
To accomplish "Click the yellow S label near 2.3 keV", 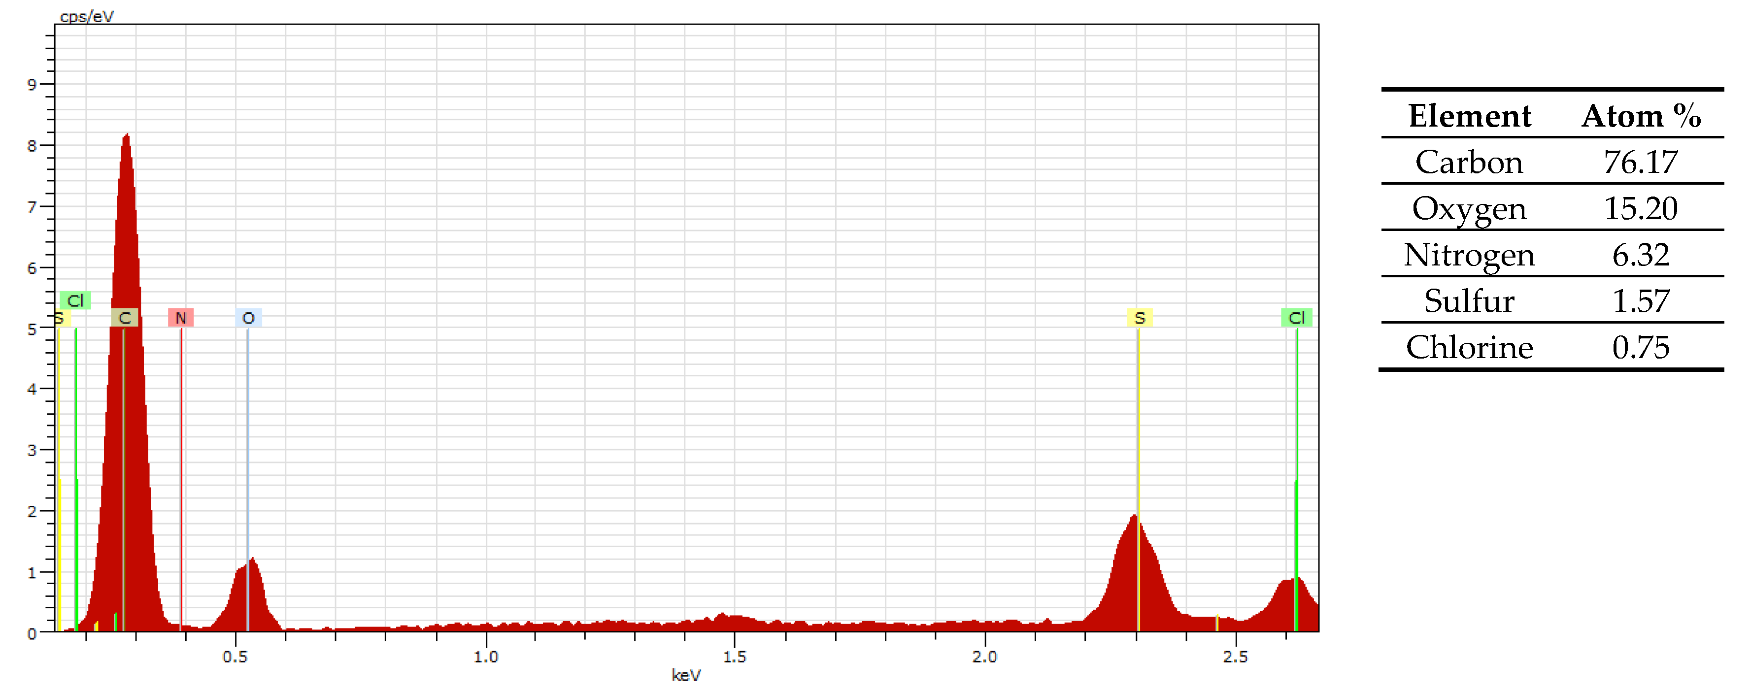I will point(1139,317).
